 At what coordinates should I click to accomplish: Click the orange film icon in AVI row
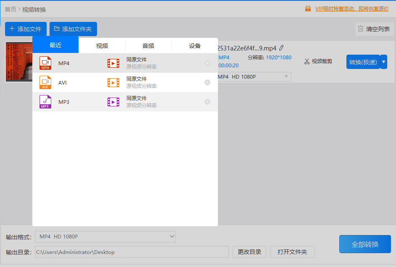tap(113, 82)
